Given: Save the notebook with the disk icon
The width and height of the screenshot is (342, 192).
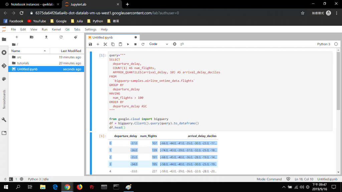Looking at the screenshot, I should 90,44.
